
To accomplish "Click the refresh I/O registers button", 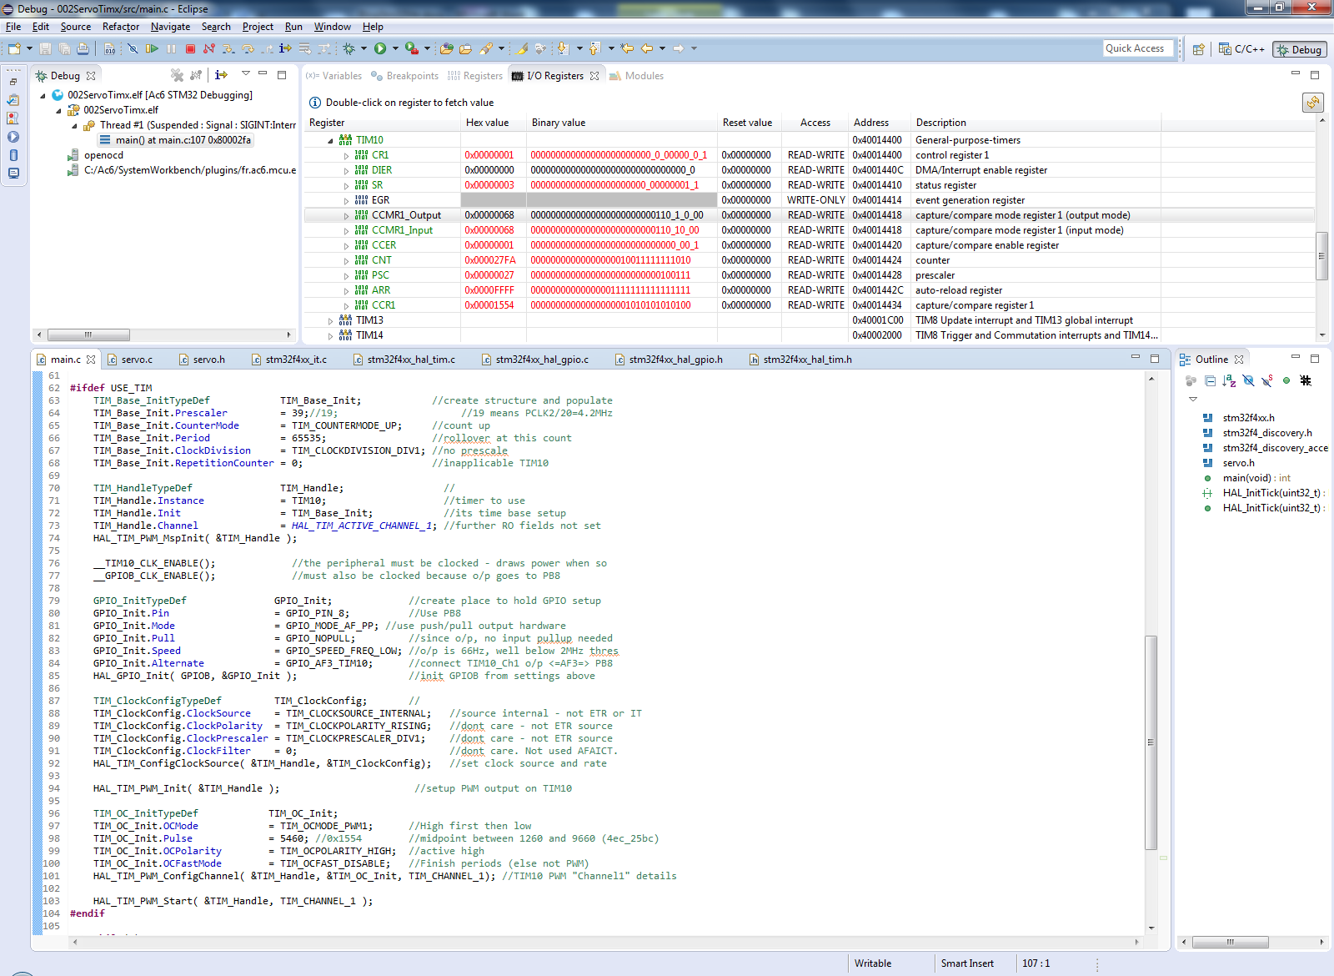I will point(1313,103).
